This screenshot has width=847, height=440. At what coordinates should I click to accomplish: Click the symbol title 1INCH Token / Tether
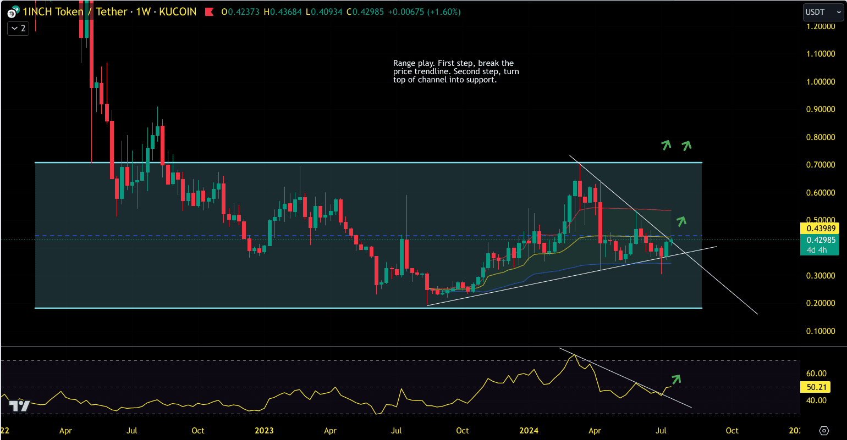pos(75,12)
